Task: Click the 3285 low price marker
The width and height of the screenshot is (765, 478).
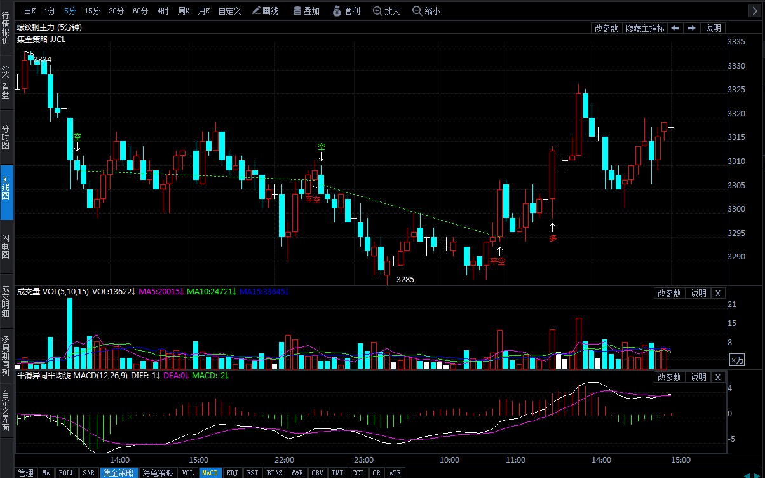Action: click(405, 279)
